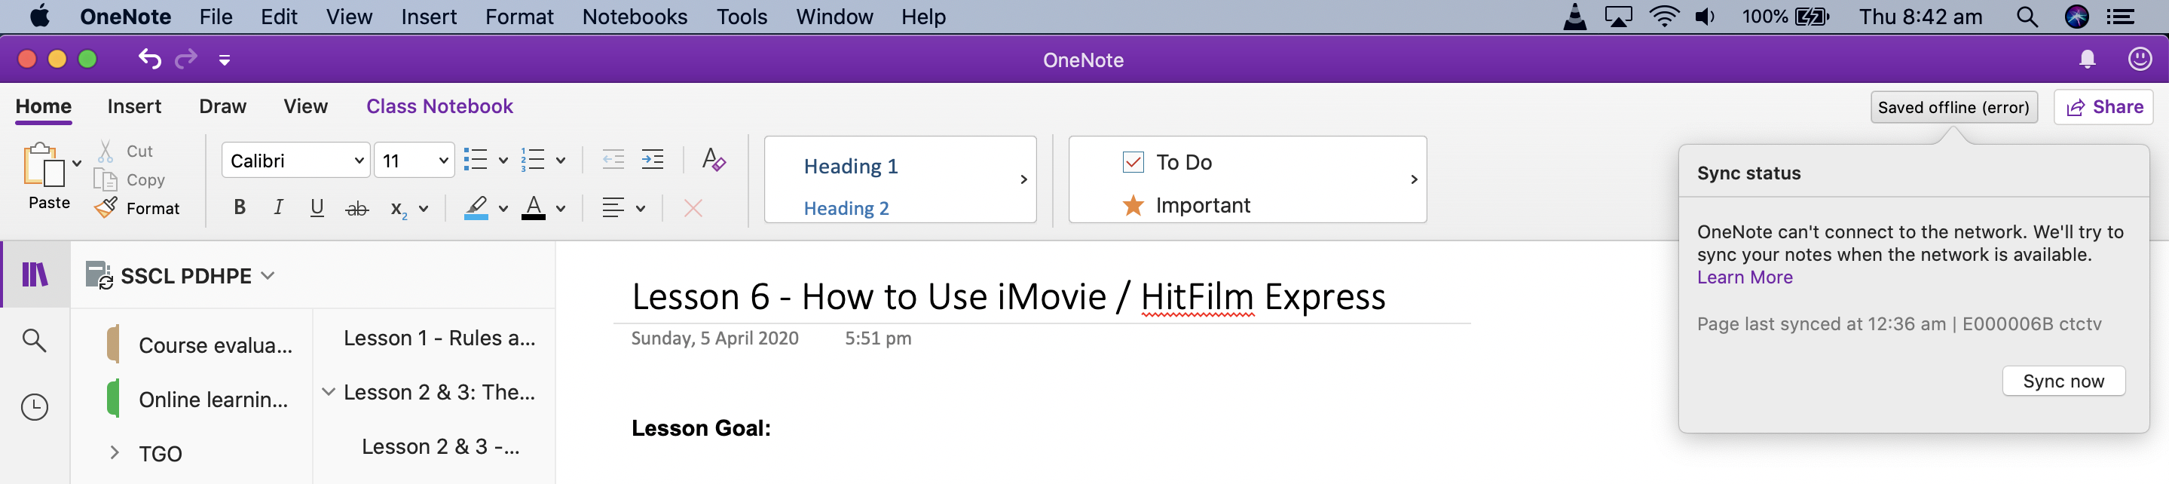This screenshot has height=484, width=2169.
Task: Click the Lesson 6 page title field
Action: [1008, 296]
